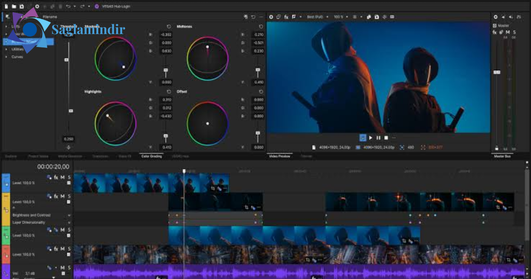Undo the last action
531x279 pixels.
point(68,6)
